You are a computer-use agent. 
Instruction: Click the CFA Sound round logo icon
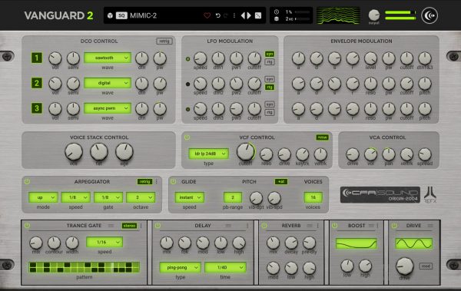429,15
